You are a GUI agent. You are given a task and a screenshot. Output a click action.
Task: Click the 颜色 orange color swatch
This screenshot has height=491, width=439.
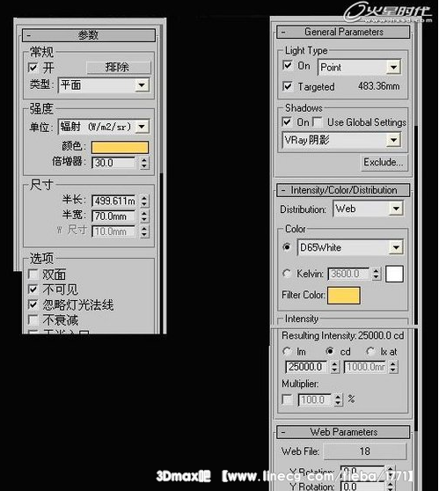(x=120, y=147)
